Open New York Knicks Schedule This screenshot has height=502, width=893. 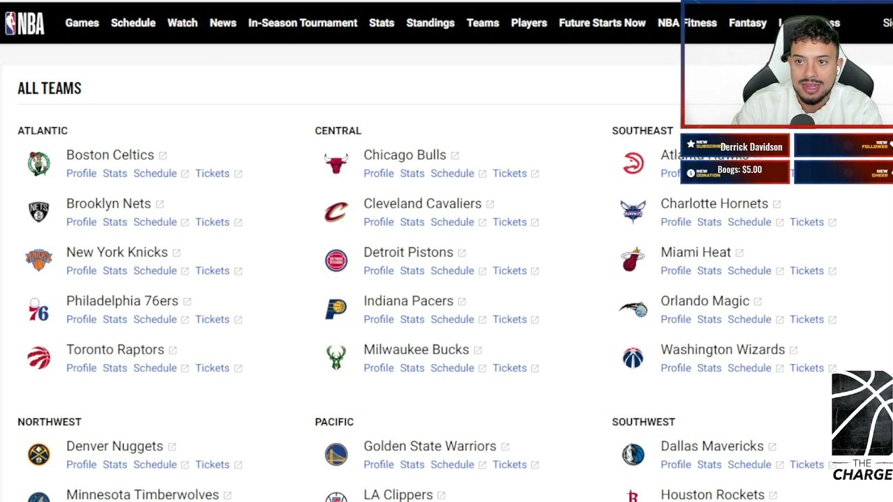click(155, 271)
